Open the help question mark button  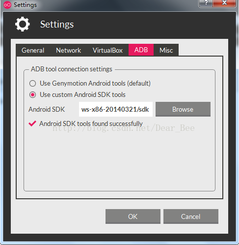click(206, 3)
